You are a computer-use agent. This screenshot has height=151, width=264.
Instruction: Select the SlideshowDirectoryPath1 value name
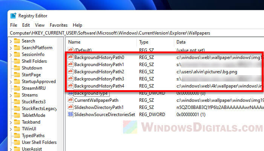pyautogui.click(x=99, y=107)
